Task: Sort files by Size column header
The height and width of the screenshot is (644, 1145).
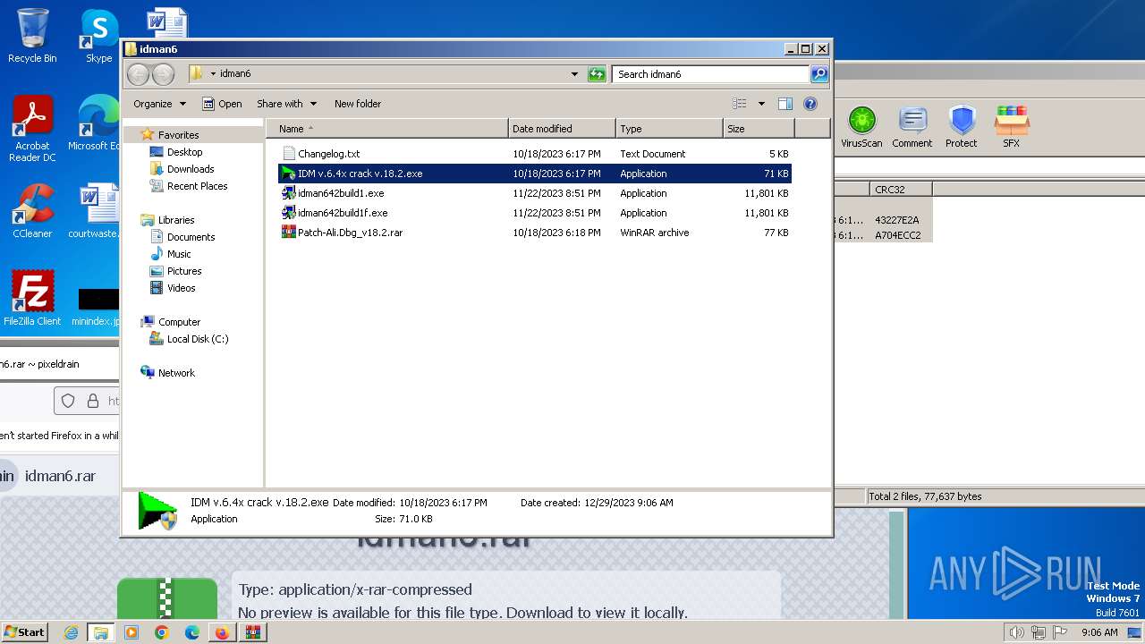Action: pos(759,129)
